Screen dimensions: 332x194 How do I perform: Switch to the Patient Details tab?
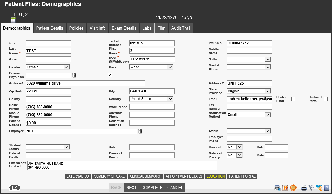click(49, 28)
